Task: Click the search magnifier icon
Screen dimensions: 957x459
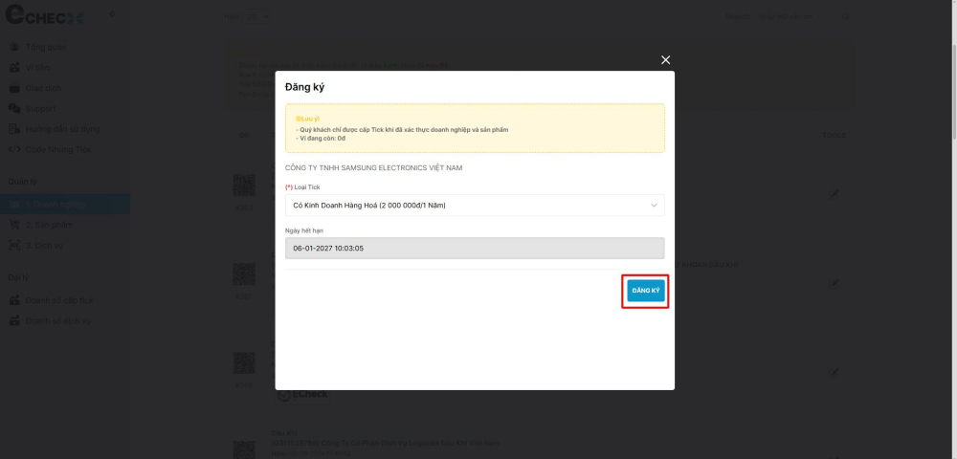Action: (845, 16)
